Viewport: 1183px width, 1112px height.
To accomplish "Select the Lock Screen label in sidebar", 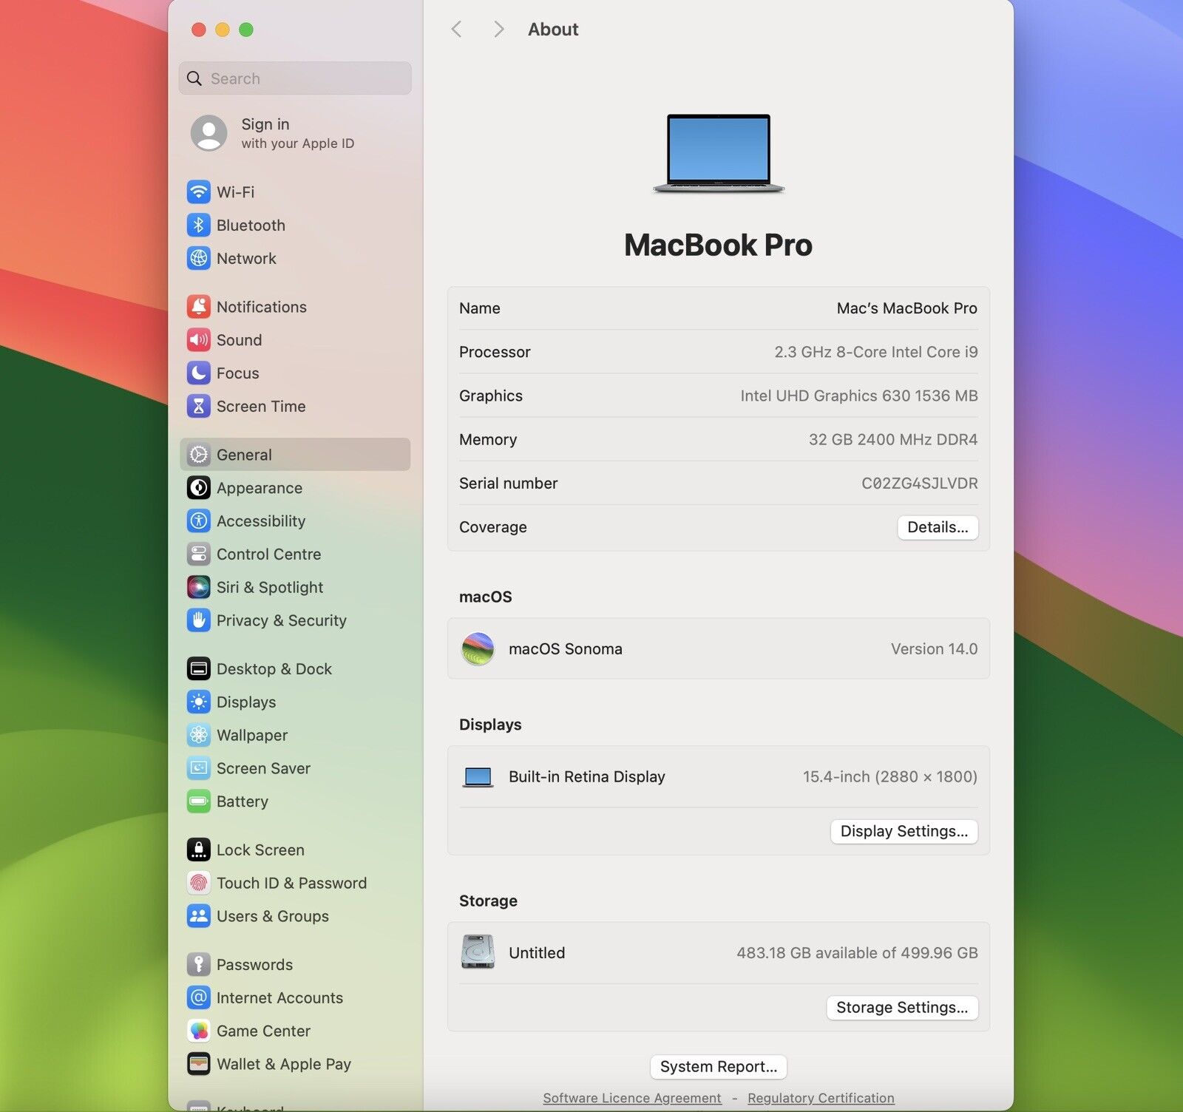I will [x=260, y=850].
